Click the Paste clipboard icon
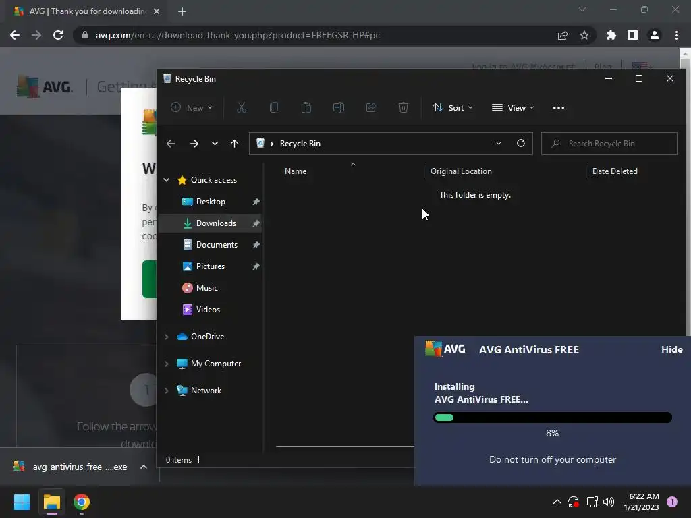 tap(306, 107)
